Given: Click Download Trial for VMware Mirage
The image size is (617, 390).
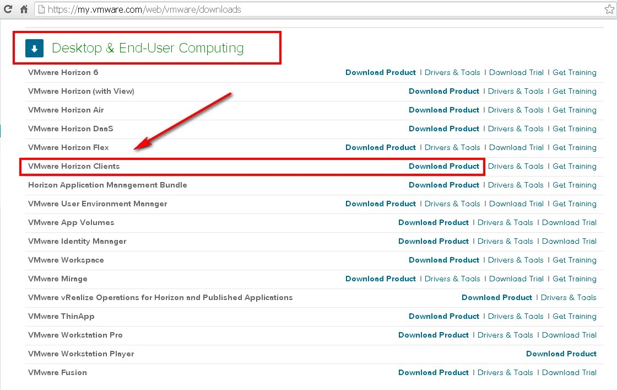Looking at the screenshot, I should (x=516, y=279).
